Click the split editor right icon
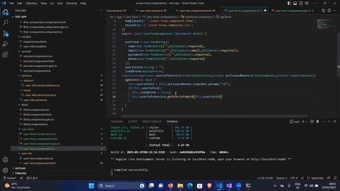This screenshot has width=340, height=191. pyautogui.click(x=329, y=11)
